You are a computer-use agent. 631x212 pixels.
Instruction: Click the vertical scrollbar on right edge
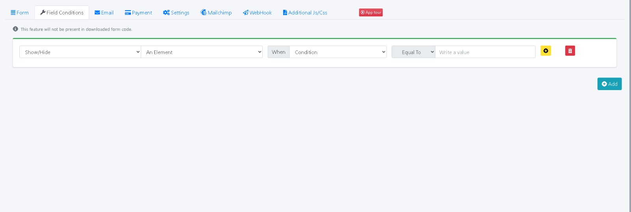click(x=630, y=106)
